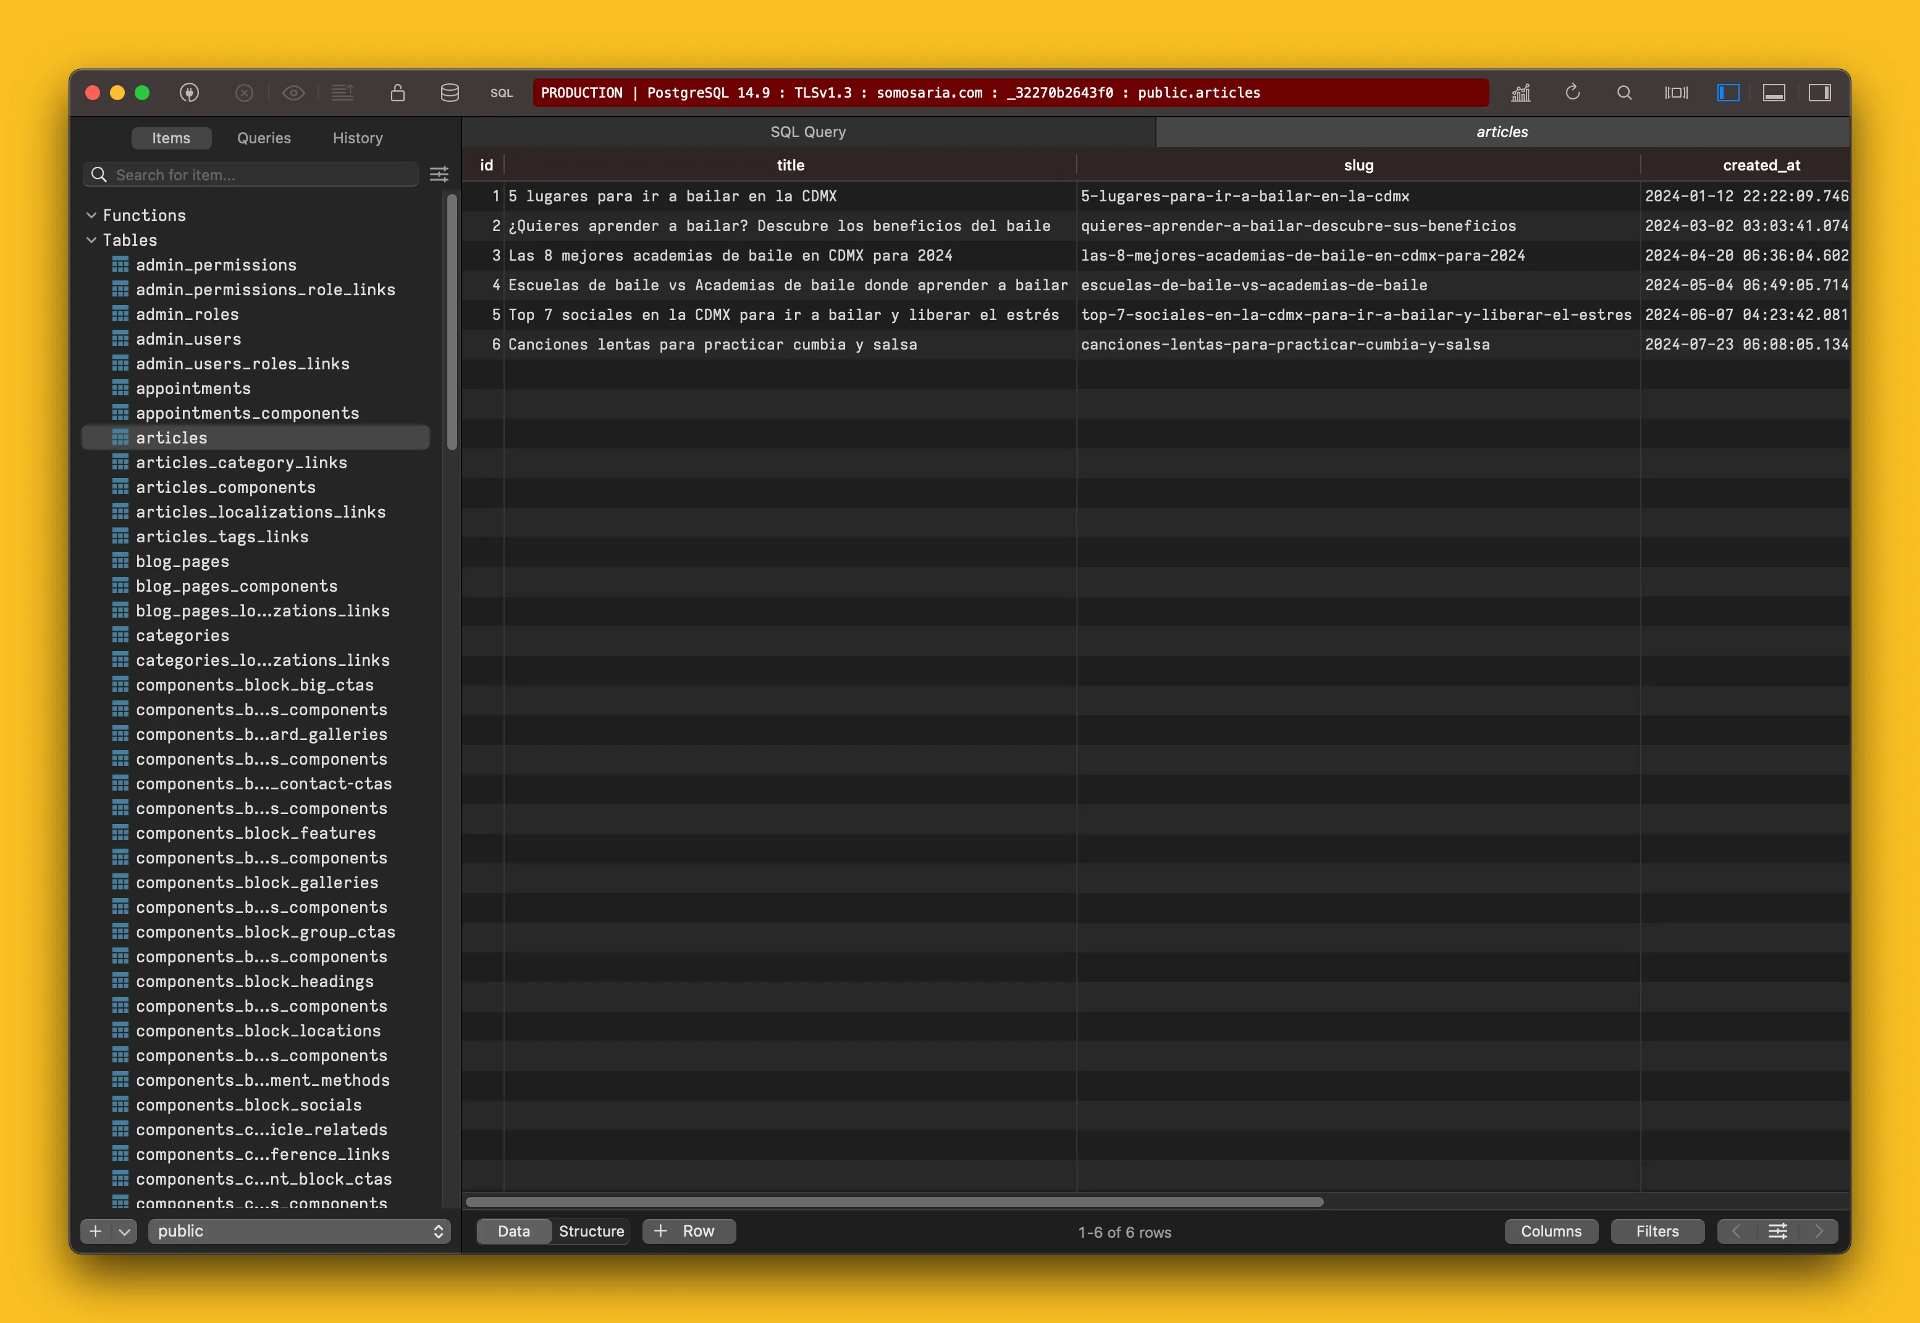1920x1323 pixels.
Task: Click the lock icon in the toolbar
Action: click(398, 93)
